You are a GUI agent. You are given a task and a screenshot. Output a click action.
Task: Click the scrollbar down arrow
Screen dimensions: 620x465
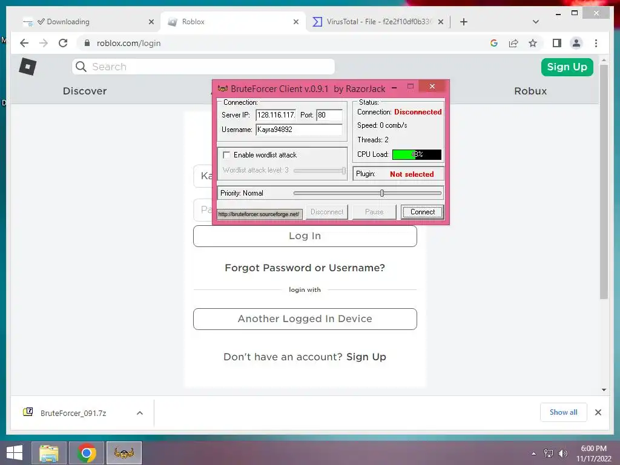point(604,389)
